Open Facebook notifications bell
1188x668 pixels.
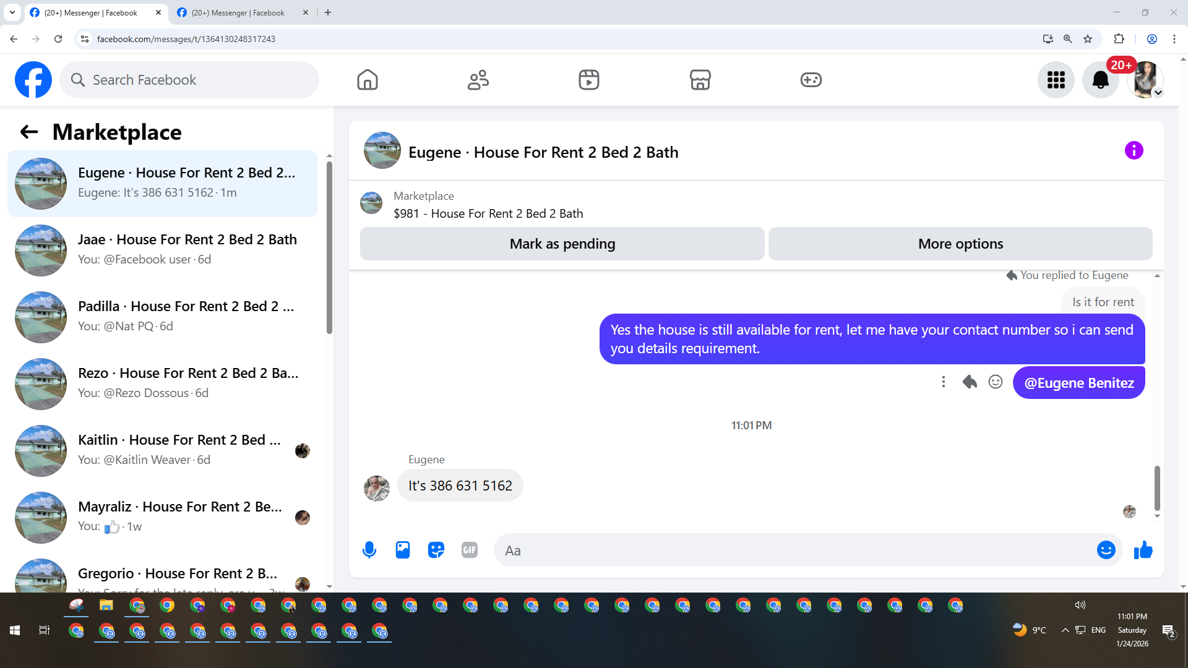pyautogui.click(x=1100, y=80)
